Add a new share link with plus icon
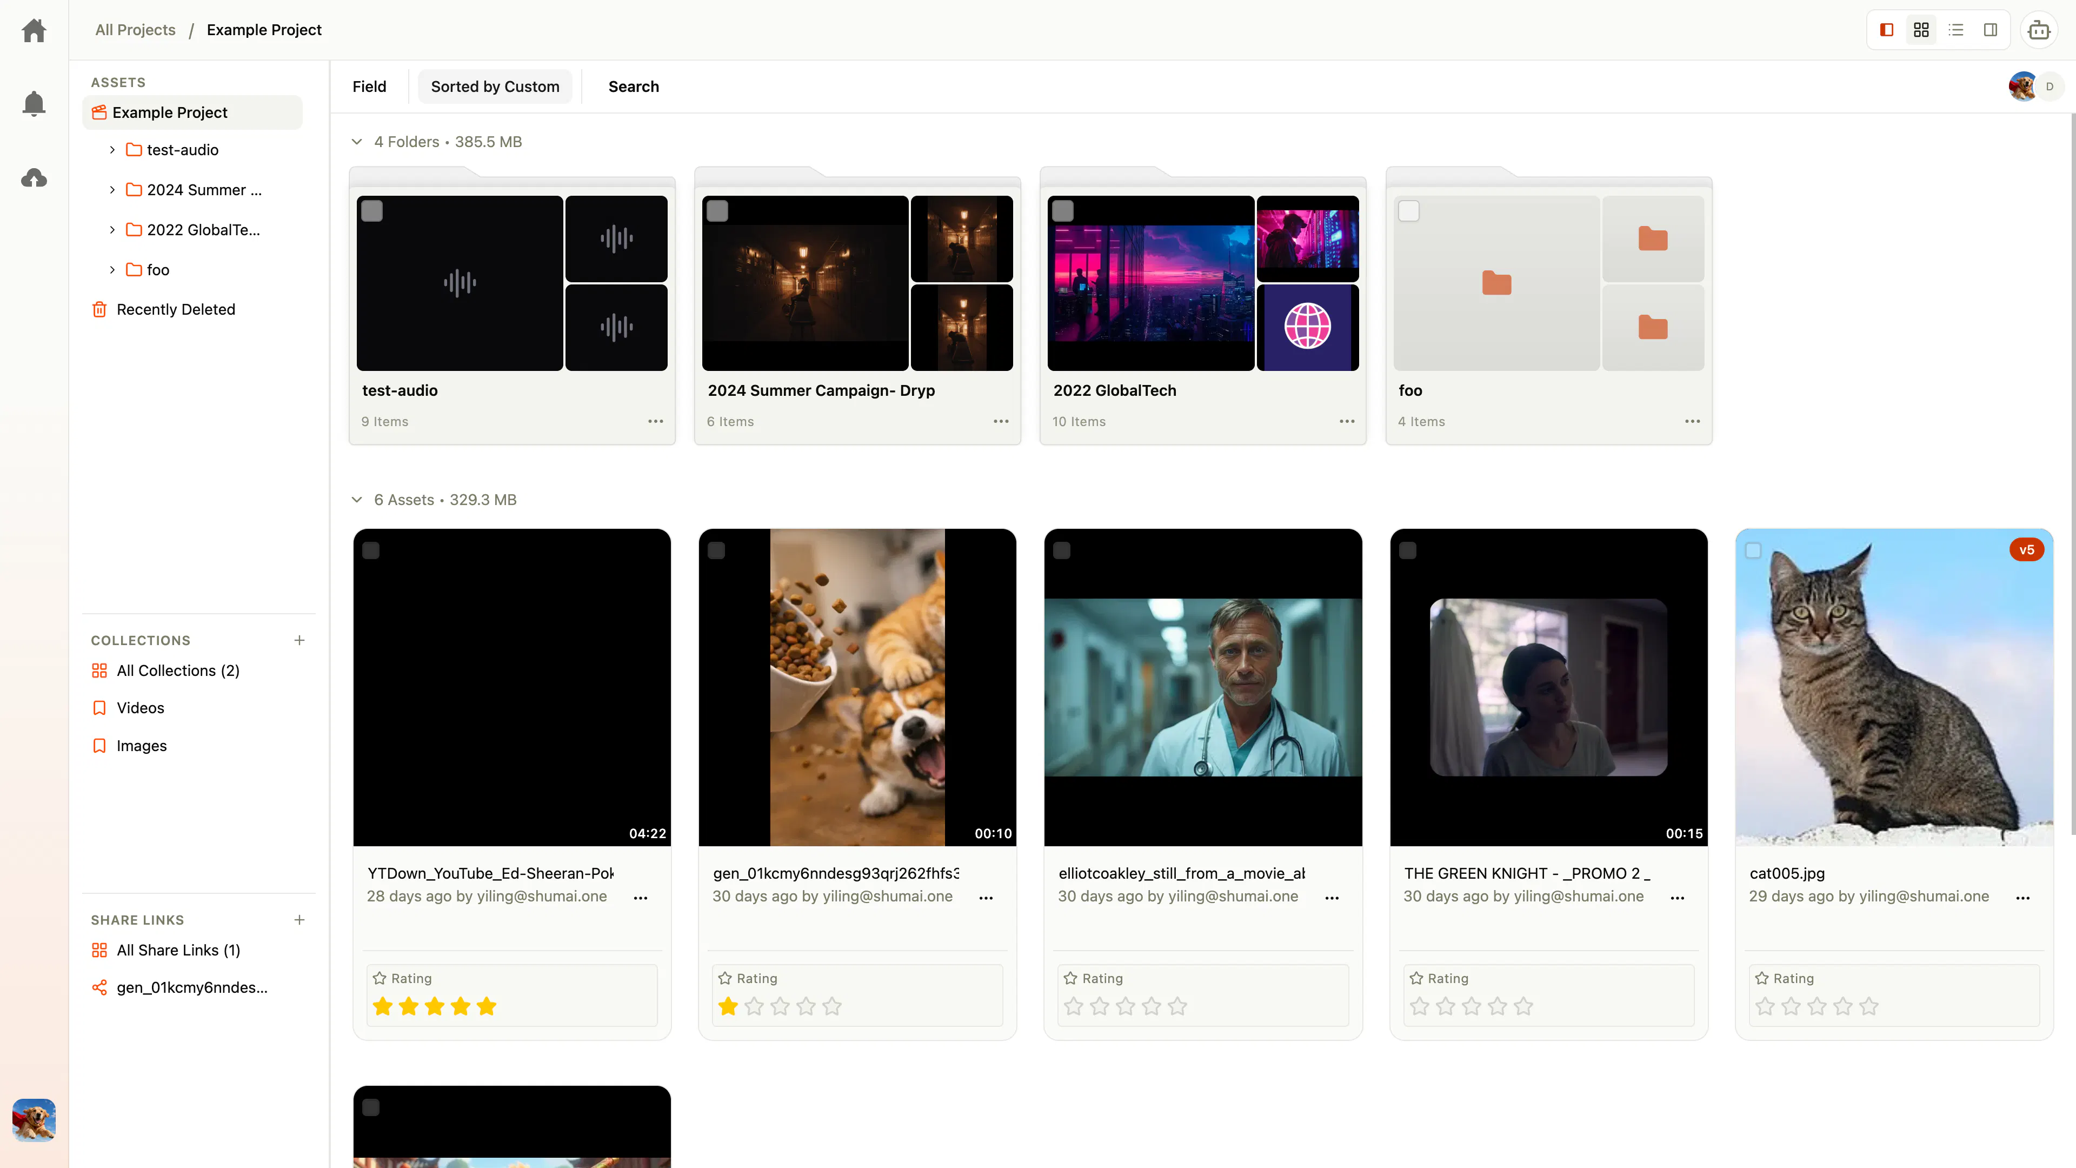 pyautogui.click(x=299, y=920)
